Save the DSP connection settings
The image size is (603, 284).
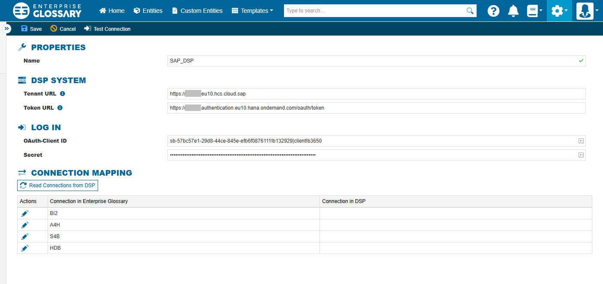pyautogui.click(x=32, y=29)
